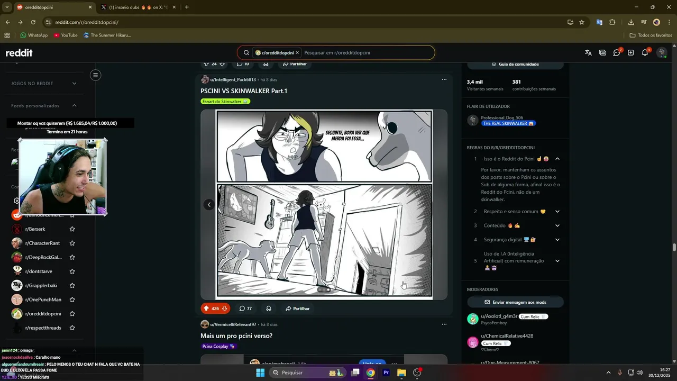Create a new post with the plus icon
Image resolution: width=677 pixels, height=381 pixels.
click(x=631, y=52)
